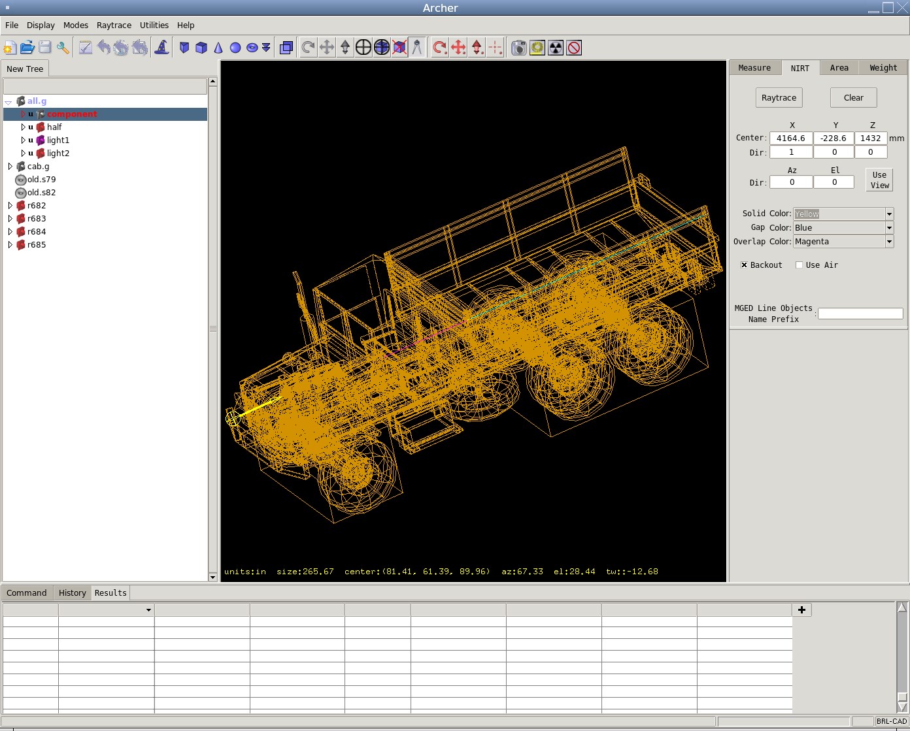Switch to the Weight tab
Viewport: 910px width, 731px height.
coord(883,68)
